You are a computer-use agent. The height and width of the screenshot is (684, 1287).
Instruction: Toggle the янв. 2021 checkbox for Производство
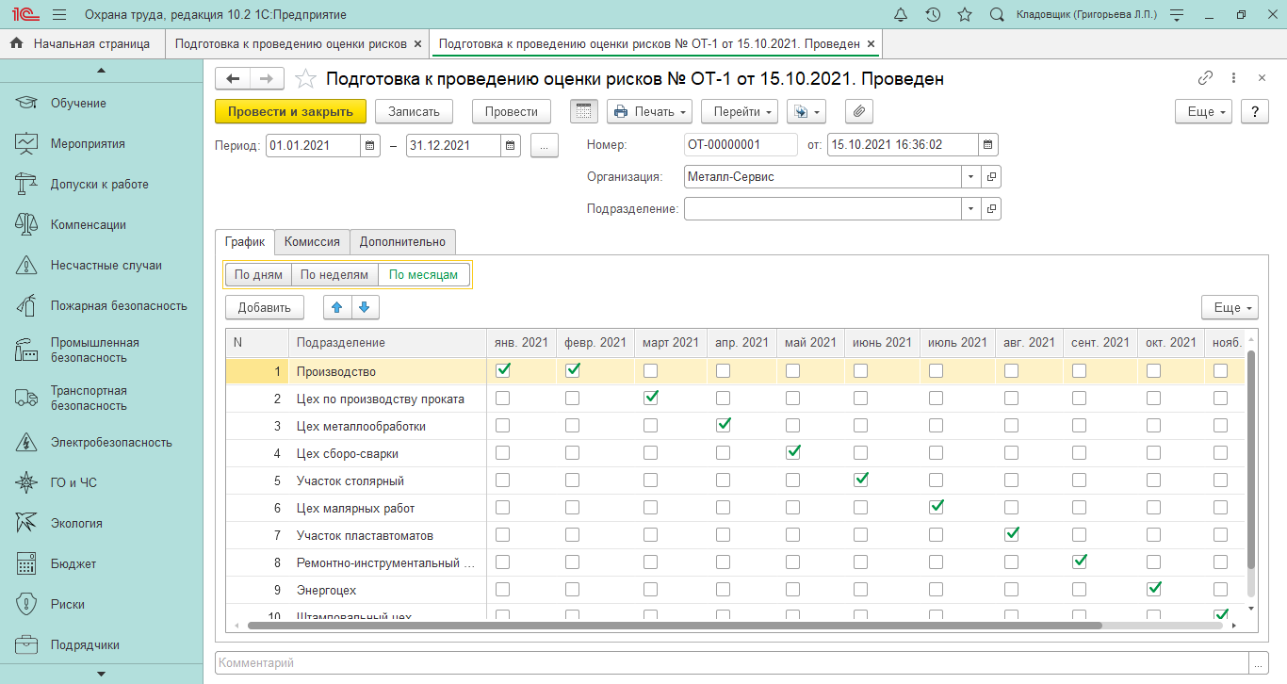503,371
